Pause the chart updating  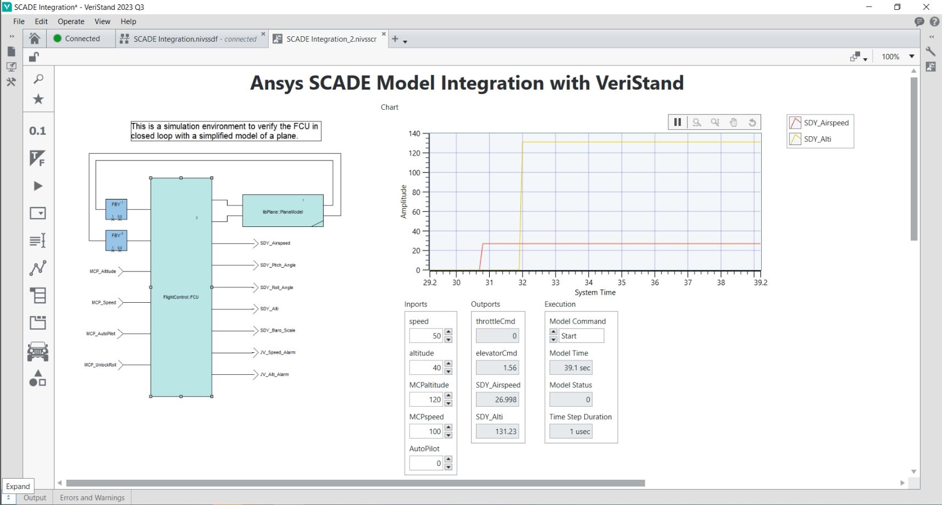(678, 123)
